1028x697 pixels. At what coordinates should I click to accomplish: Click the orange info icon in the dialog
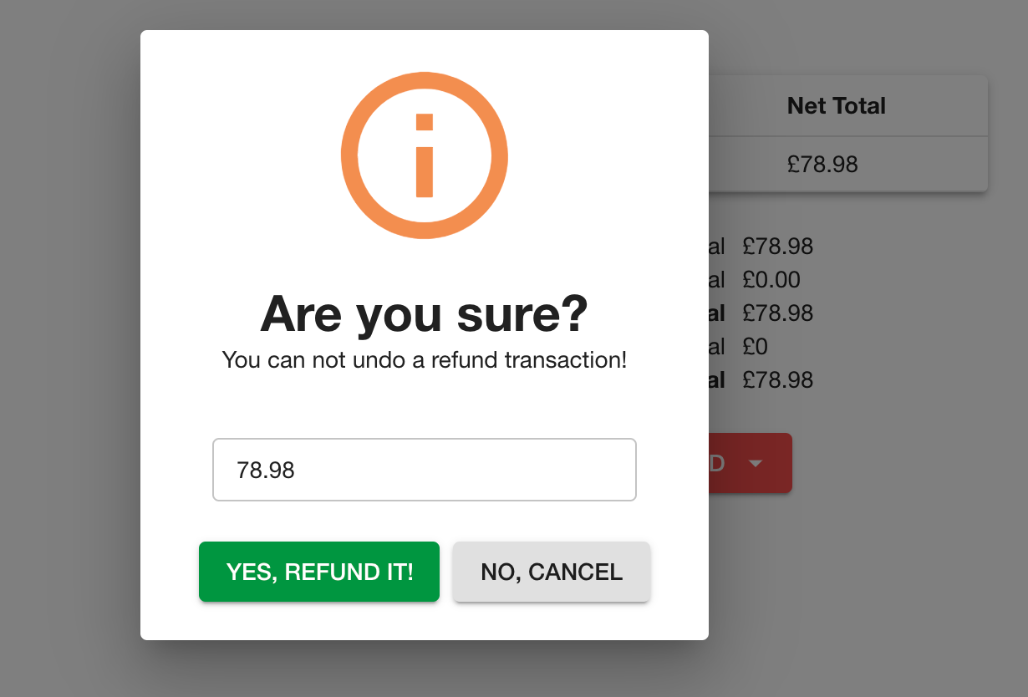coord(425,156)
